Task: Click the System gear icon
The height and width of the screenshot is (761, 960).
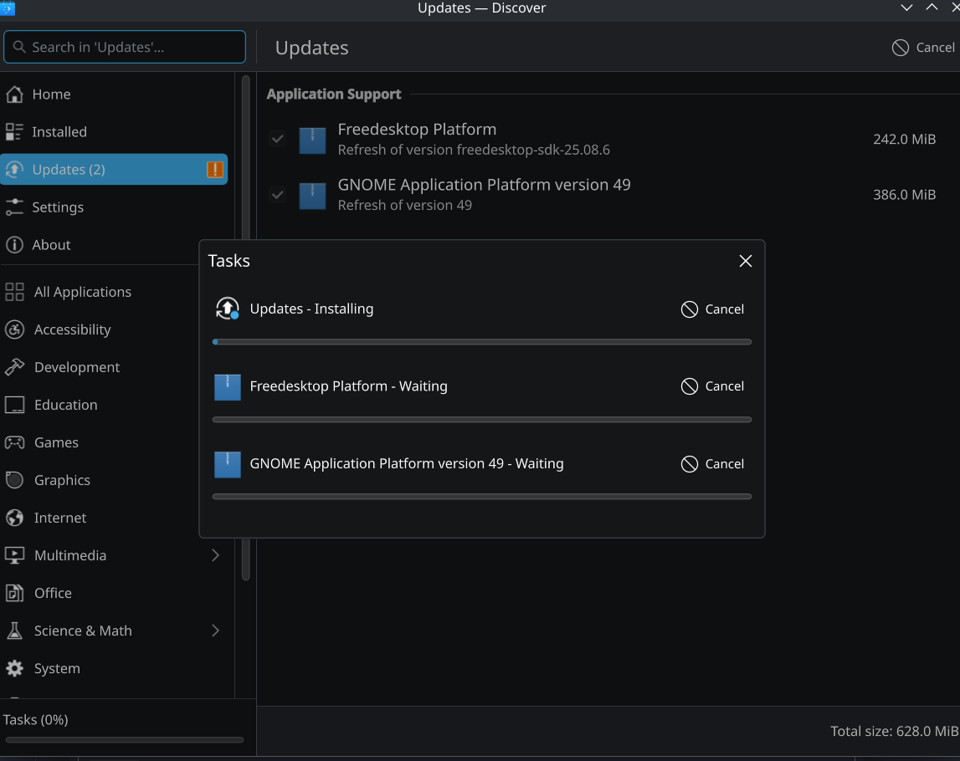Action: click(x=14, y=668)
